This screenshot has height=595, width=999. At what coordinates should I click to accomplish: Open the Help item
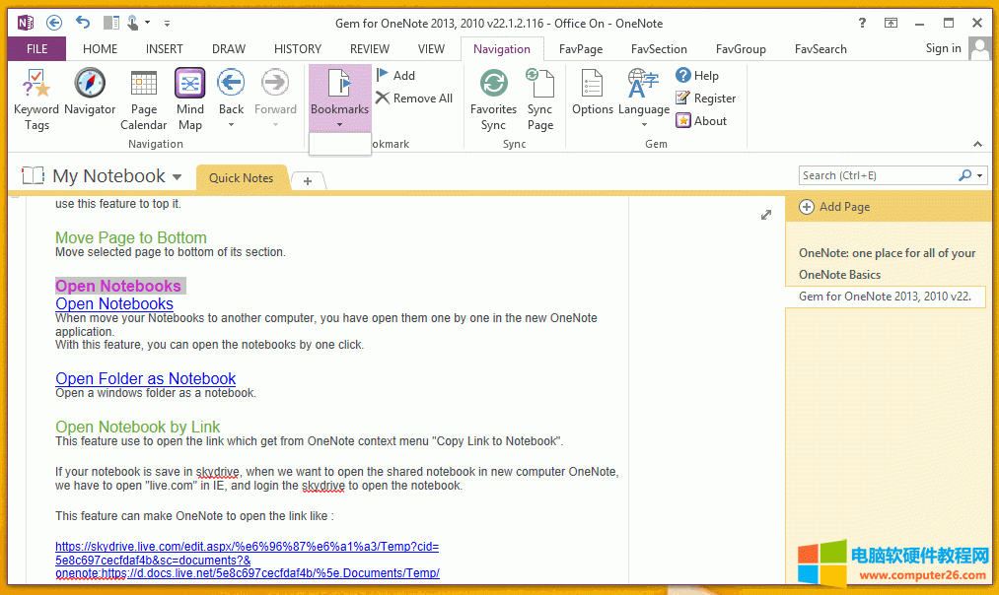697,76
